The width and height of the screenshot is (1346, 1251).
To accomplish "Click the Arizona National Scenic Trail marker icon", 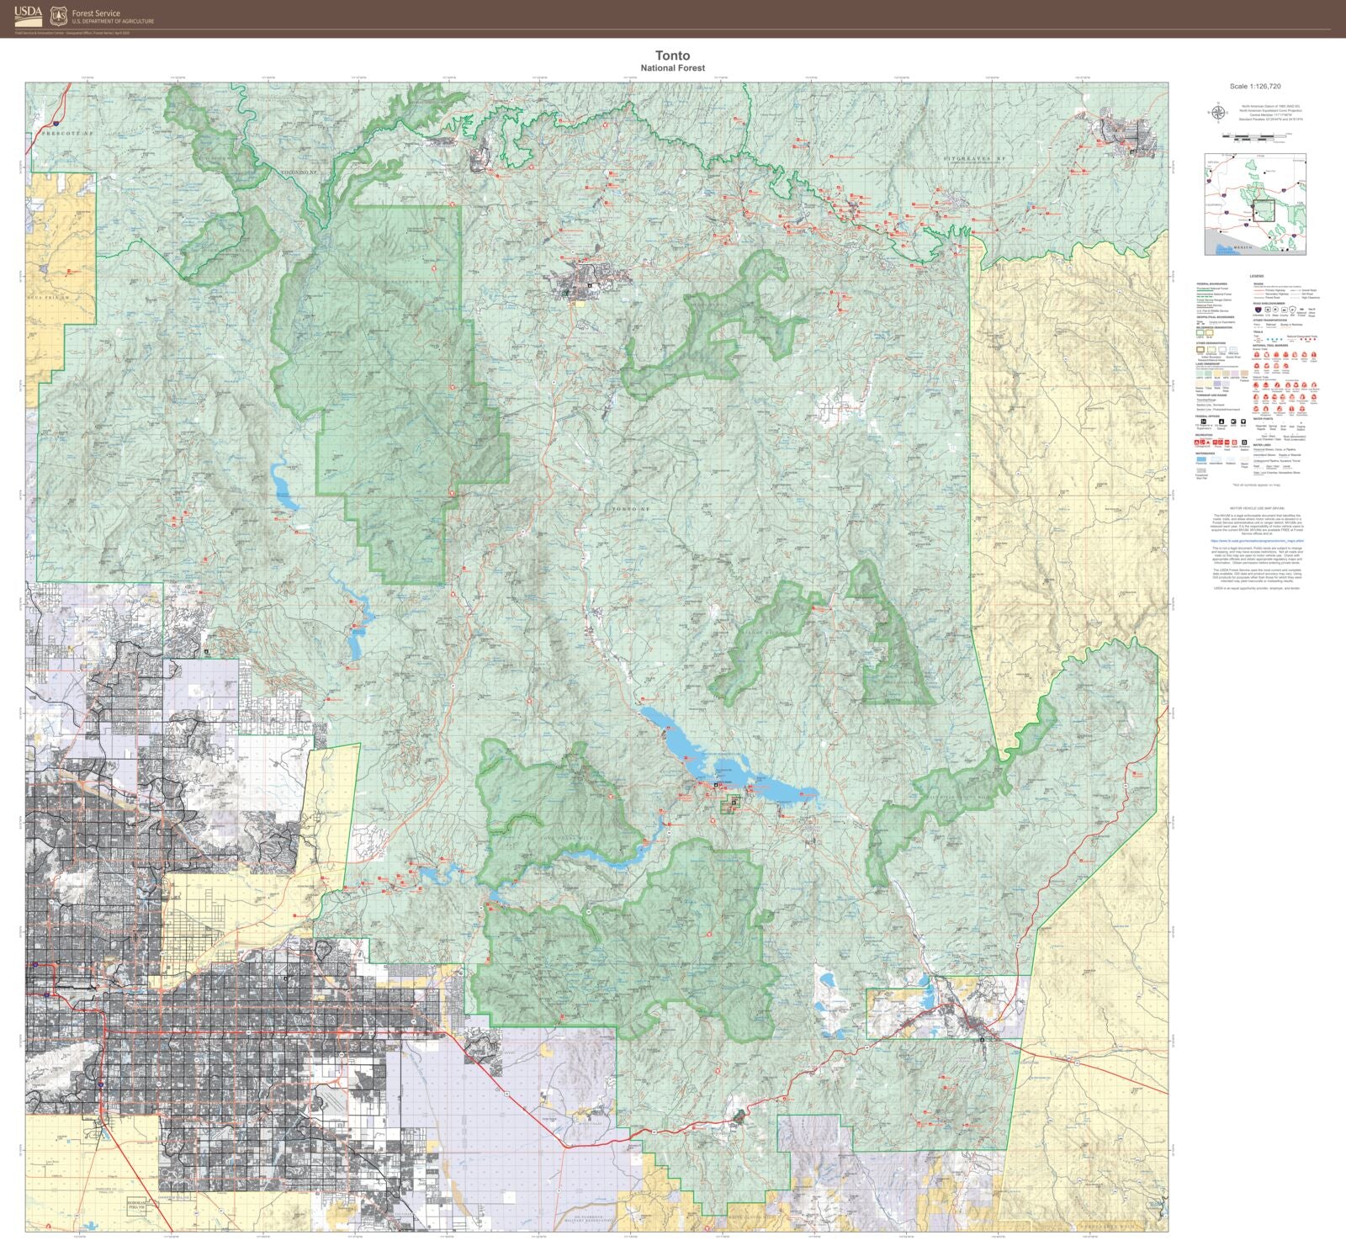I will point(1267,355).
